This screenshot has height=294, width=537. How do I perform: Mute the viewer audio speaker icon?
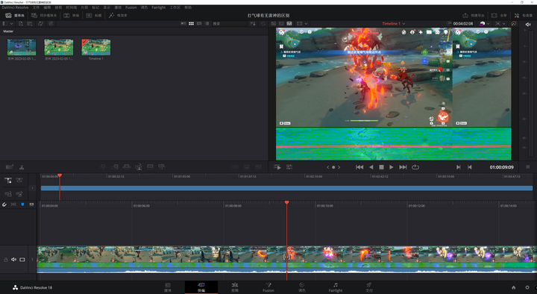click(528, 25)
